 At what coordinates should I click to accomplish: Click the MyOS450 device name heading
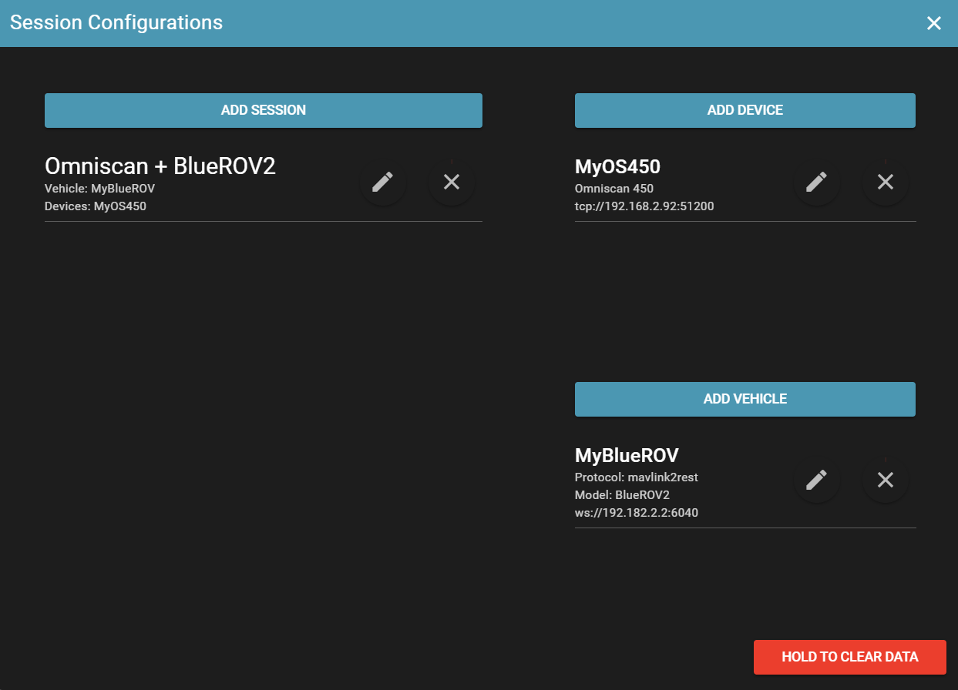tap(617, 167)
